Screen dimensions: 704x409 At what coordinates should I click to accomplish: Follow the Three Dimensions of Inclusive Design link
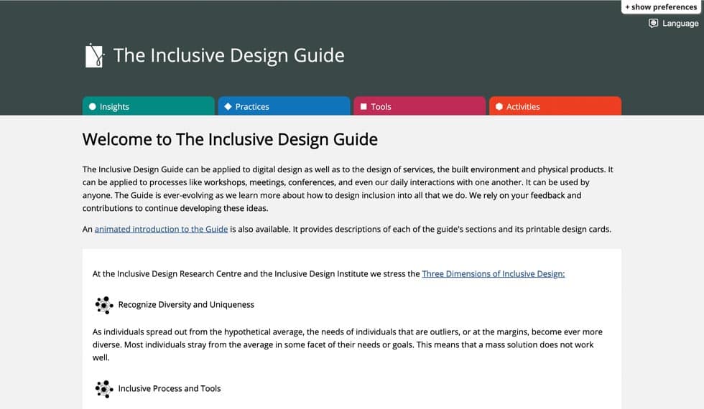pyautogui.click(x=494, y=274)
